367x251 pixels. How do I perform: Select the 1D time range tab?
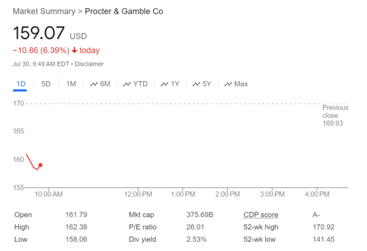[21, 84]
